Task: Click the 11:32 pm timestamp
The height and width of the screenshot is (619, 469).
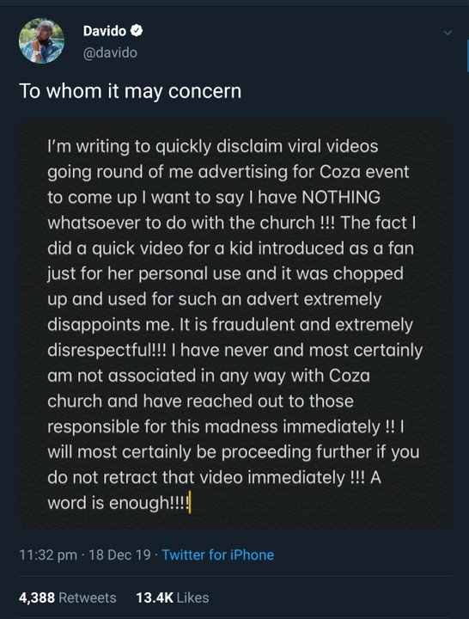Action: pyautogui.click(x=48, y=555)
